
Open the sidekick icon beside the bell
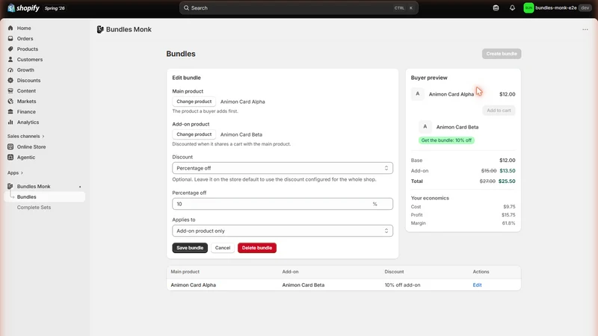(x=496, y=8)
